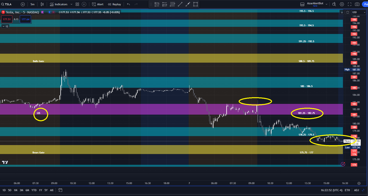Screen dimensions: 368x196
Task: Click the scroll-to-latest down arrow button
Action: tap(342, 12)
